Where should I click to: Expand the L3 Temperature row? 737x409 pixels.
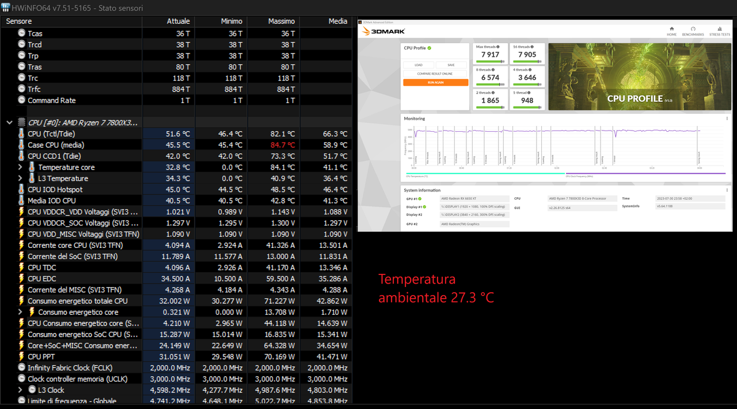coord(20,178)
